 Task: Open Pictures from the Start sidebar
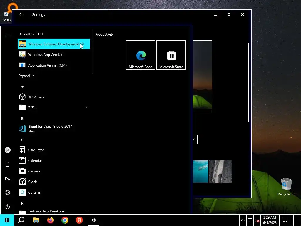coord(7,178)
